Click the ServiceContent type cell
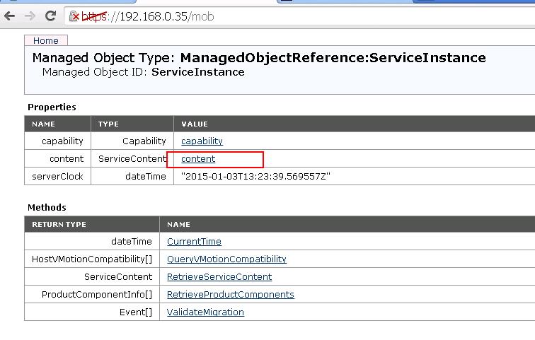The height and width of the screenshot is (340, 535). [x=132, y=159]
